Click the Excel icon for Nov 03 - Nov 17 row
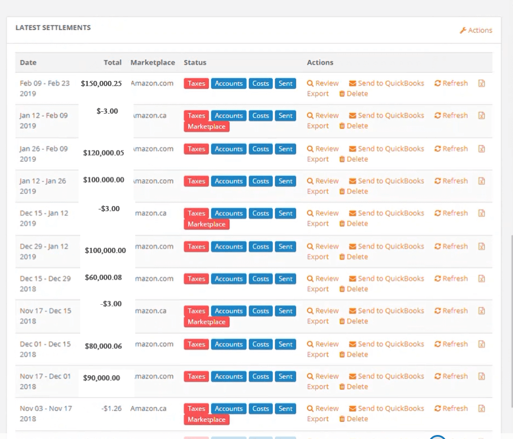Viewport: 513px width, 439px height. coord(481,408)
